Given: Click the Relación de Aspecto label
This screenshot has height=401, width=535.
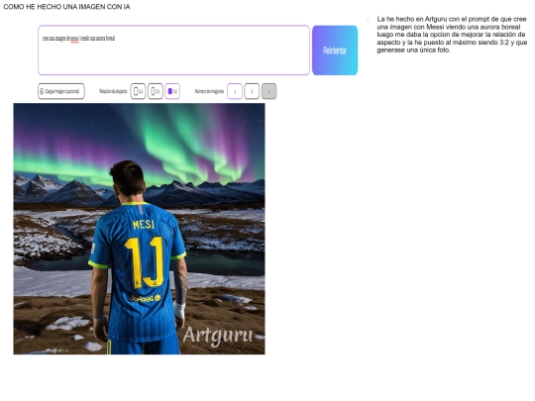Looking at the screenshot, I should click(113, 91).
